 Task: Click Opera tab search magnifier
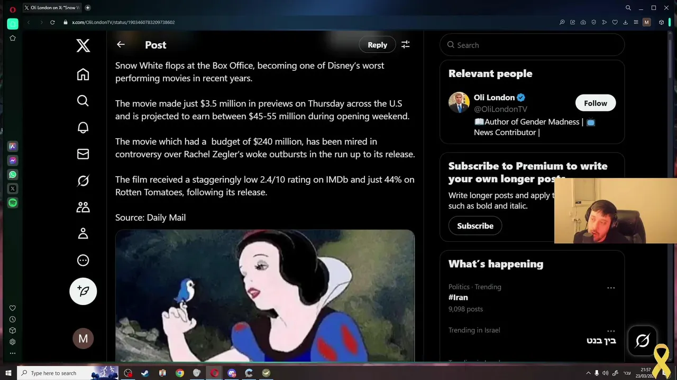coord(628,8)
